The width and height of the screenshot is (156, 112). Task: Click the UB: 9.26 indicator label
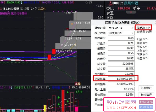coord(68,3)
